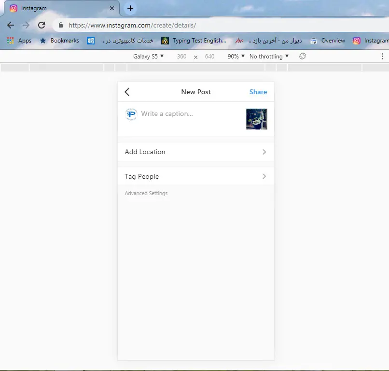Click the site security padlock icon

tap(61, 25)
